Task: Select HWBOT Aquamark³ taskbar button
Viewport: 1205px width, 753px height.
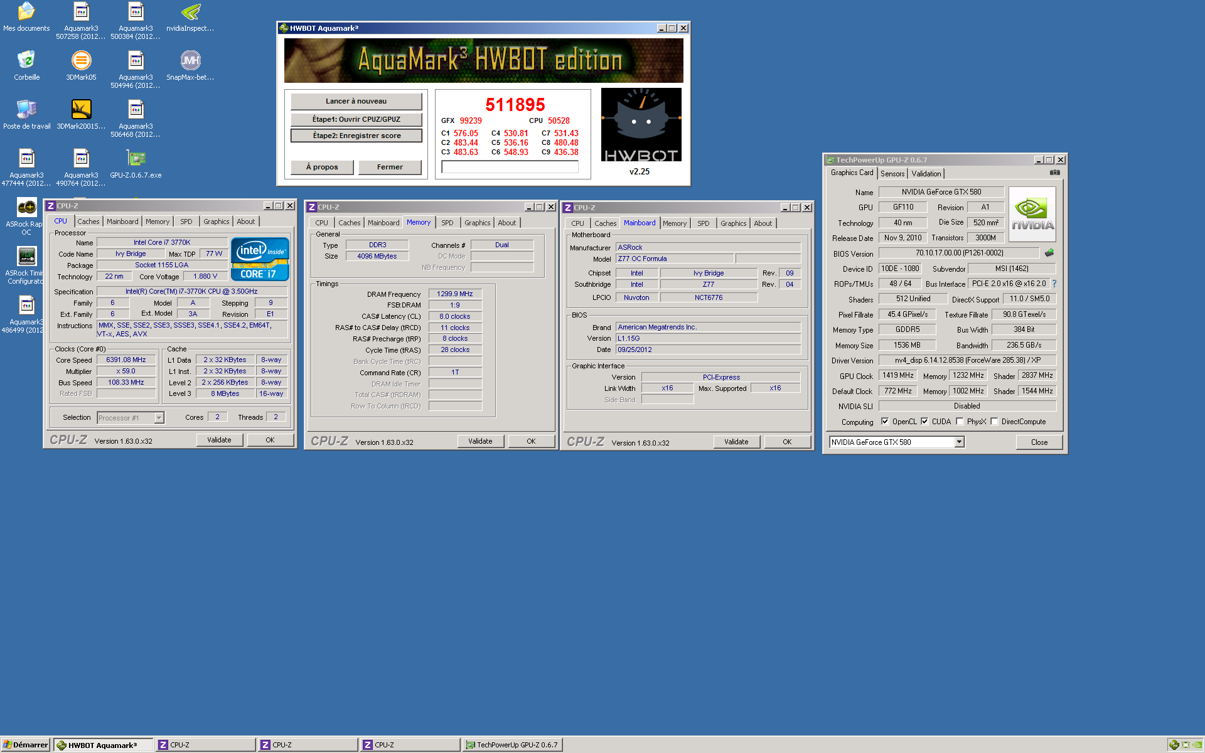Action: coord(104,745)
